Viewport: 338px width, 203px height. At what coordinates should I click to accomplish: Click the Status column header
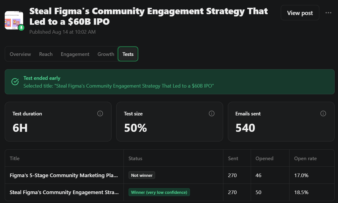135,159
